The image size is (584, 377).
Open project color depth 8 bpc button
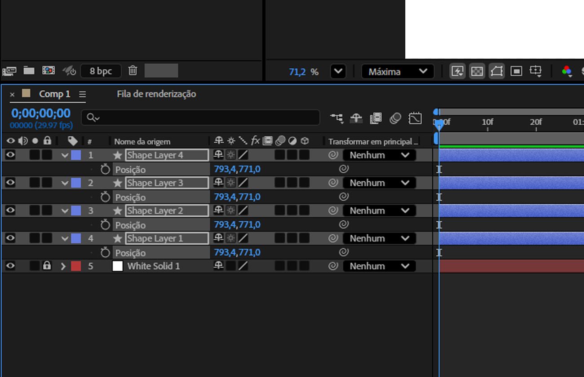101,71
